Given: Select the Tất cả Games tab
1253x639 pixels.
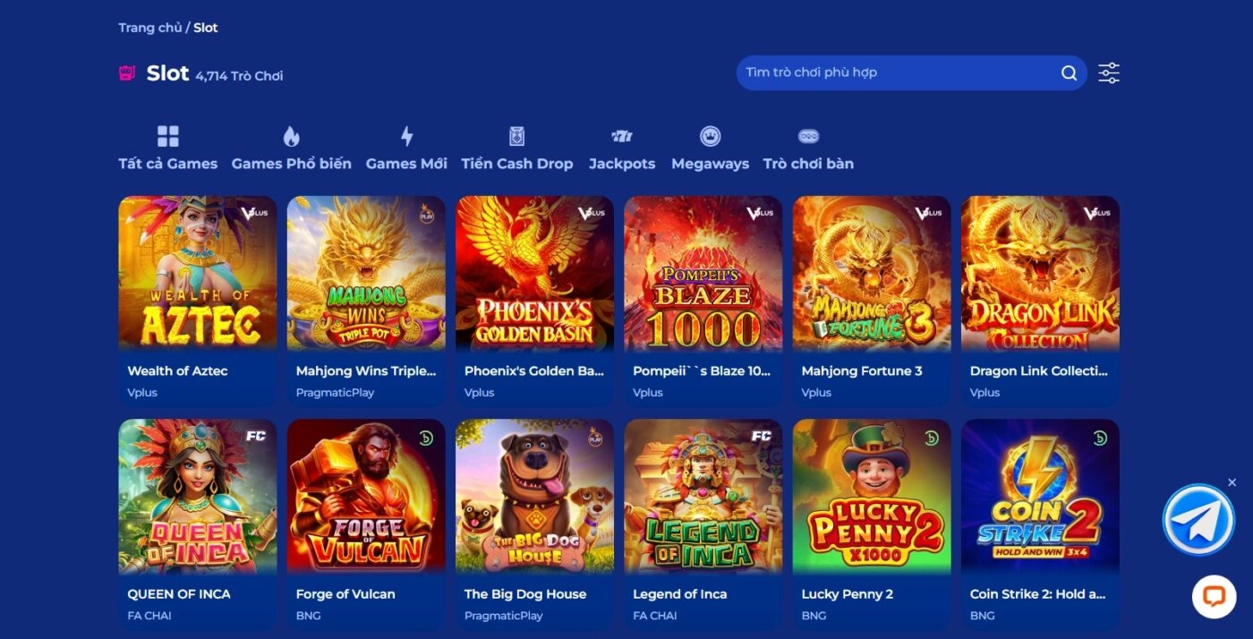Looking at the screenshot, I should (x=168, y=149).
